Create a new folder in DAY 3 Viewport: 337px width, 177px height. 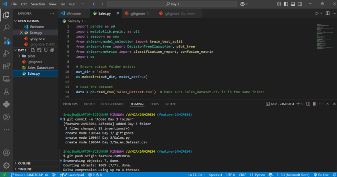click(x=39, y=50)
